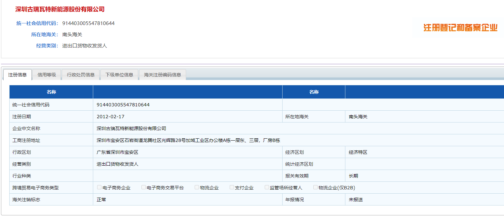Open the 下级单位信息 tab

click(x=119, y=75)
